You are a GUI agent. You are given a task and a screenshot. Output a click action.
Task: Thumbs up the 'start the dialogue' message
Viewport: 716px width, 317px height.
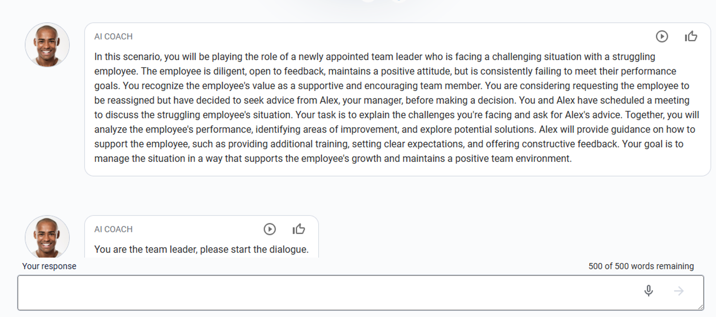coord(299,229)
